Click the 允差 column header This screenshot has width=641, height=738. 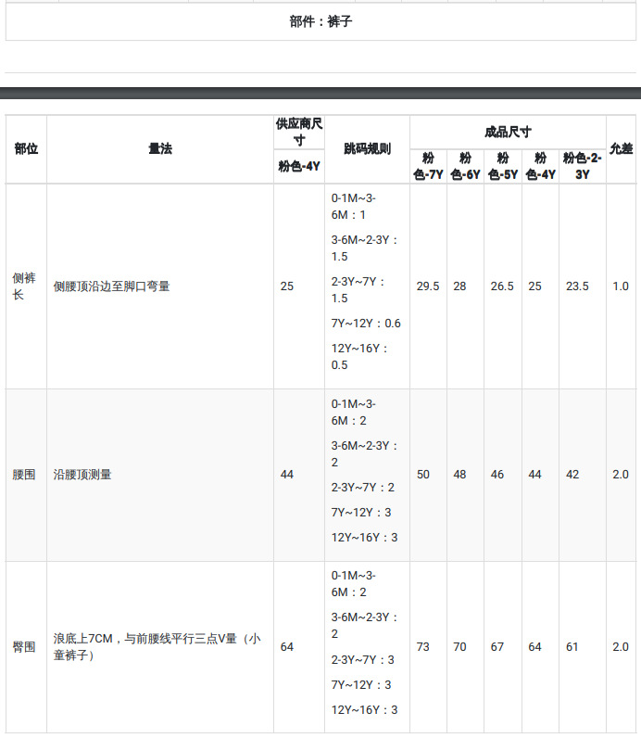[x=621, y=148]
